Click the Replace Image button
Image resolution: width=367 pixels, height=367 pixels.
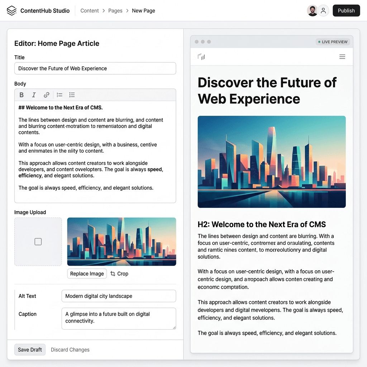87,273
